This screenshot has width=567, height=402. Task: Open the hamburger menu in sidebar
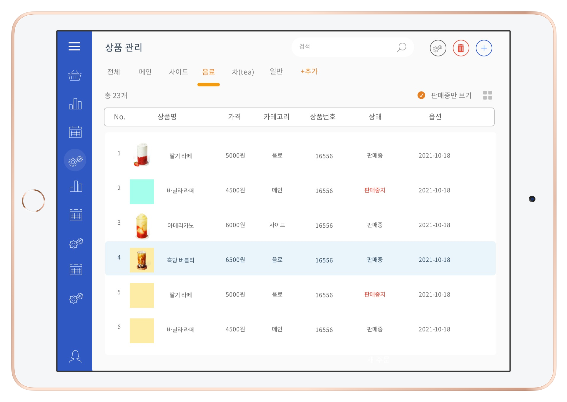click(74, 46)
